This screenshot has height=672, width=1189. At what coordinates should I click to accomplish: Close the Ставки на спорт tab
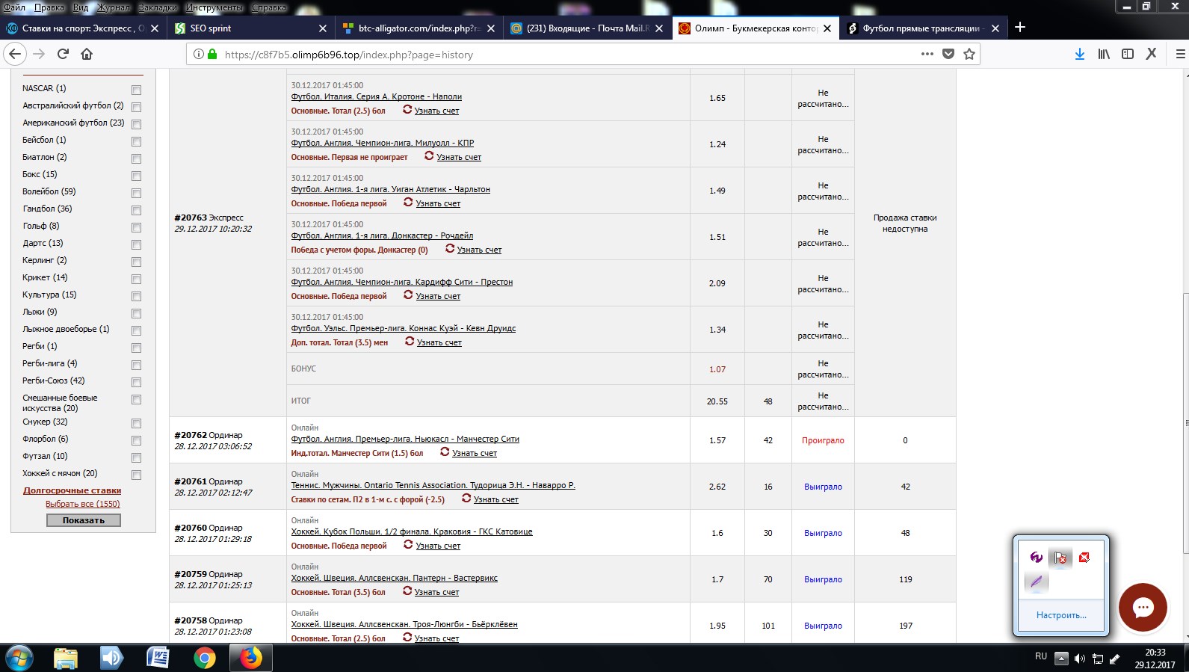(x=155, y=28)
